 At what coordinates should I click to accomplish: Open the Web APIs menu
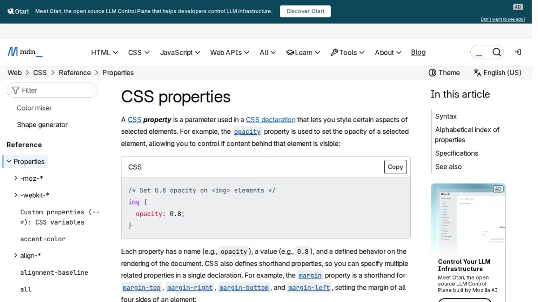coord(230,52)
